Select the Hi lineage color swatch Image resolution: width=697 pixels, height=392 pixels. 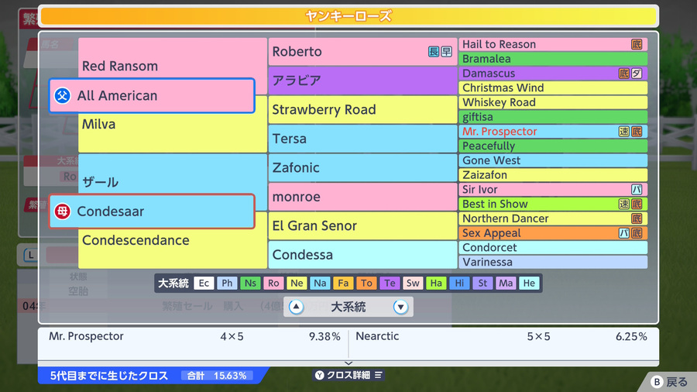click(x=459, y=283)
